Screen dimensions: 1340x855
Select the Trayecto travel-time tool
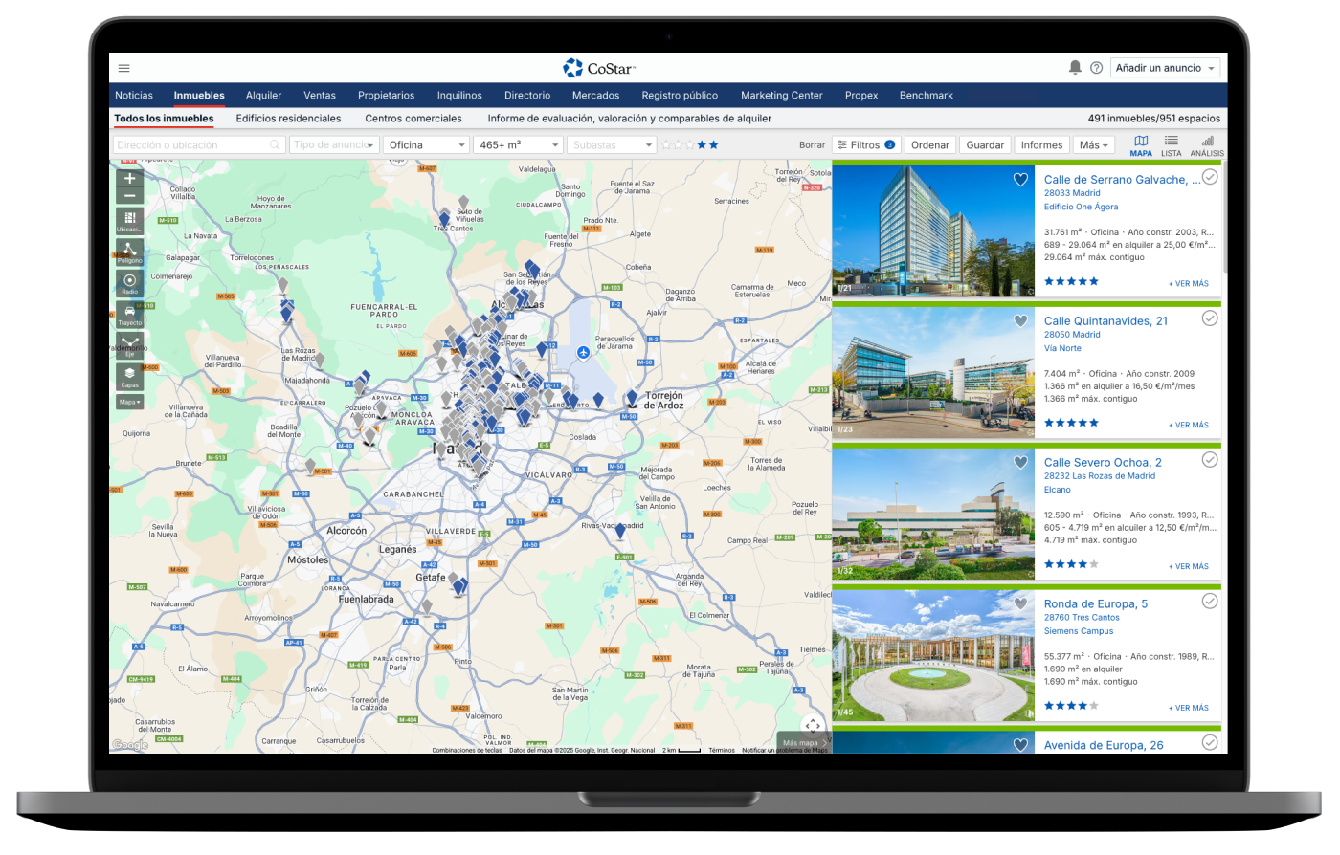pos(130,315)
